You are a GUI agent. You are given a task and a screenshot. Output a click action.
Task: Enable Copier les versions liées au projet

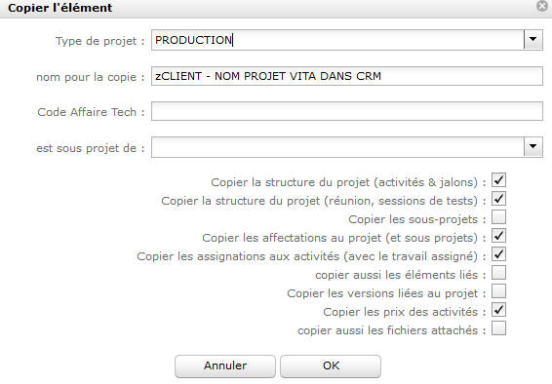point(498,291)
